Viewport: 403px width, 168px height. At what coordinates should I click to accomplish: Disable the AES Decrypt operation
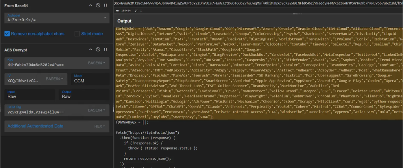click(98, 49)
